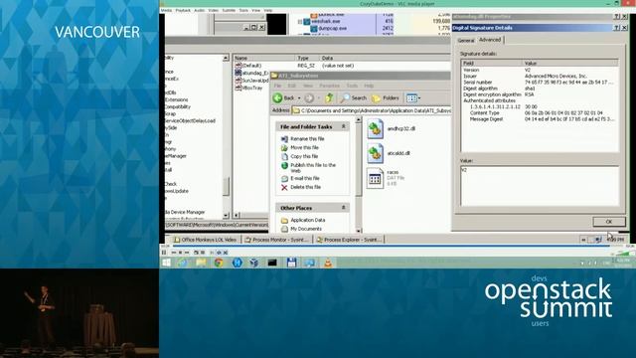Click Rename this file task
The height and width of the screenshot is (358, 636).
tap(307, 139)
